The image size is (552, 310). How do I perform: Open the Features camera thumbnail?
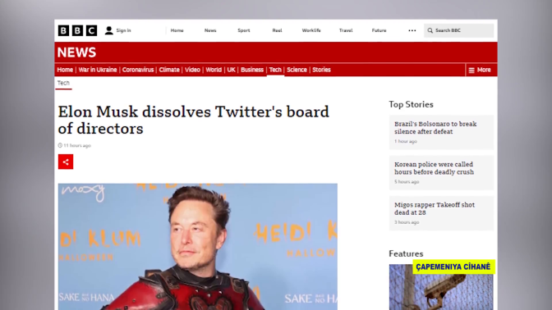[441, 287]
